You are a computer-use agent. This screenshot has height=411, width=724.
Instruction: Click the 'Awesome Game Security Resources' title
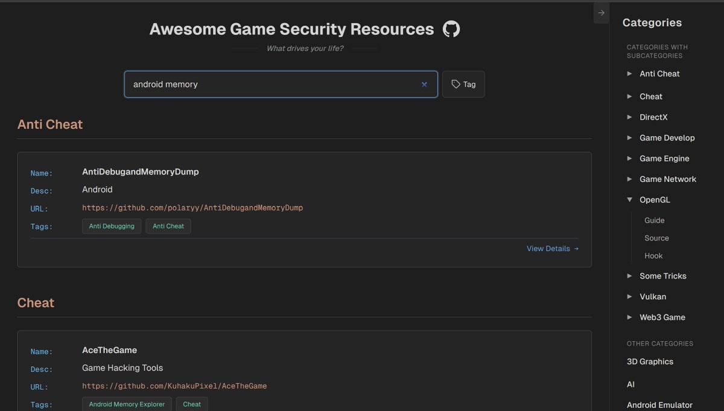291,29
